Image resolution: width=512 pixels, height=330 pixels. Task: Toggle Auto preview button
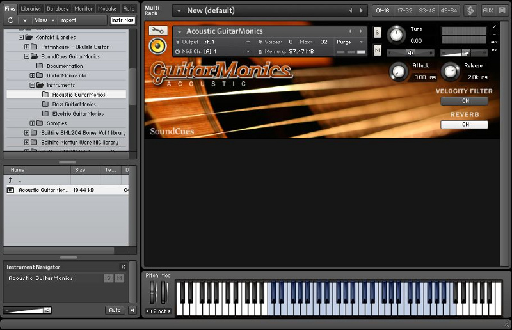[115, 310]
